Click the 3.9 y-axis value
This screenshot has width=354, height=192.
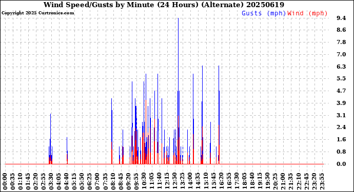tap(341, 103)
